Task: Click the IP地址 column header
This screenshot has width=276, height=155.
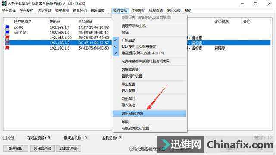Action: point(55,22)
